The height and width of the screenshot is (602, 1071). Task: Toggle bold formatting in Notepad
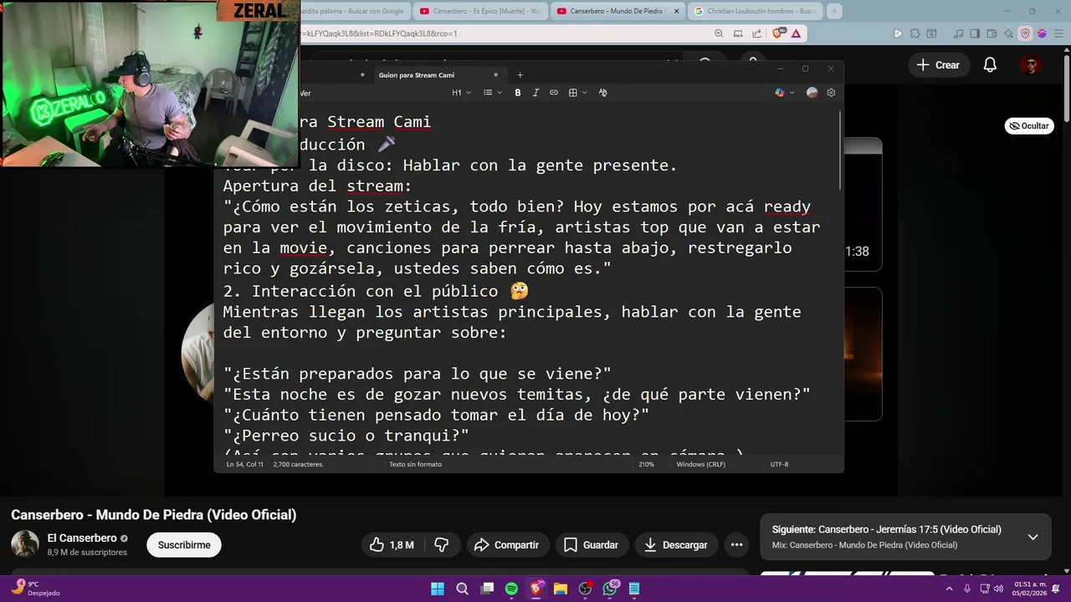click(x=518, y=93)
